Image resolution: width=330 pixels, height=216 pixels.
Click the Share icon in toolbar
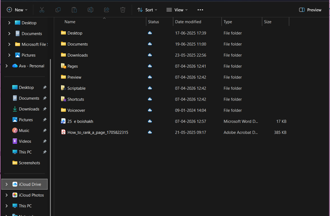coord(106,10)
